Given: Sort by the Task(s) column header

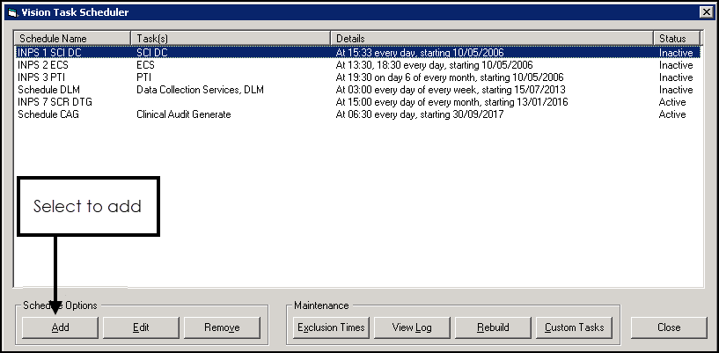Looking at the screenshot, I should [x=231, y=39].
